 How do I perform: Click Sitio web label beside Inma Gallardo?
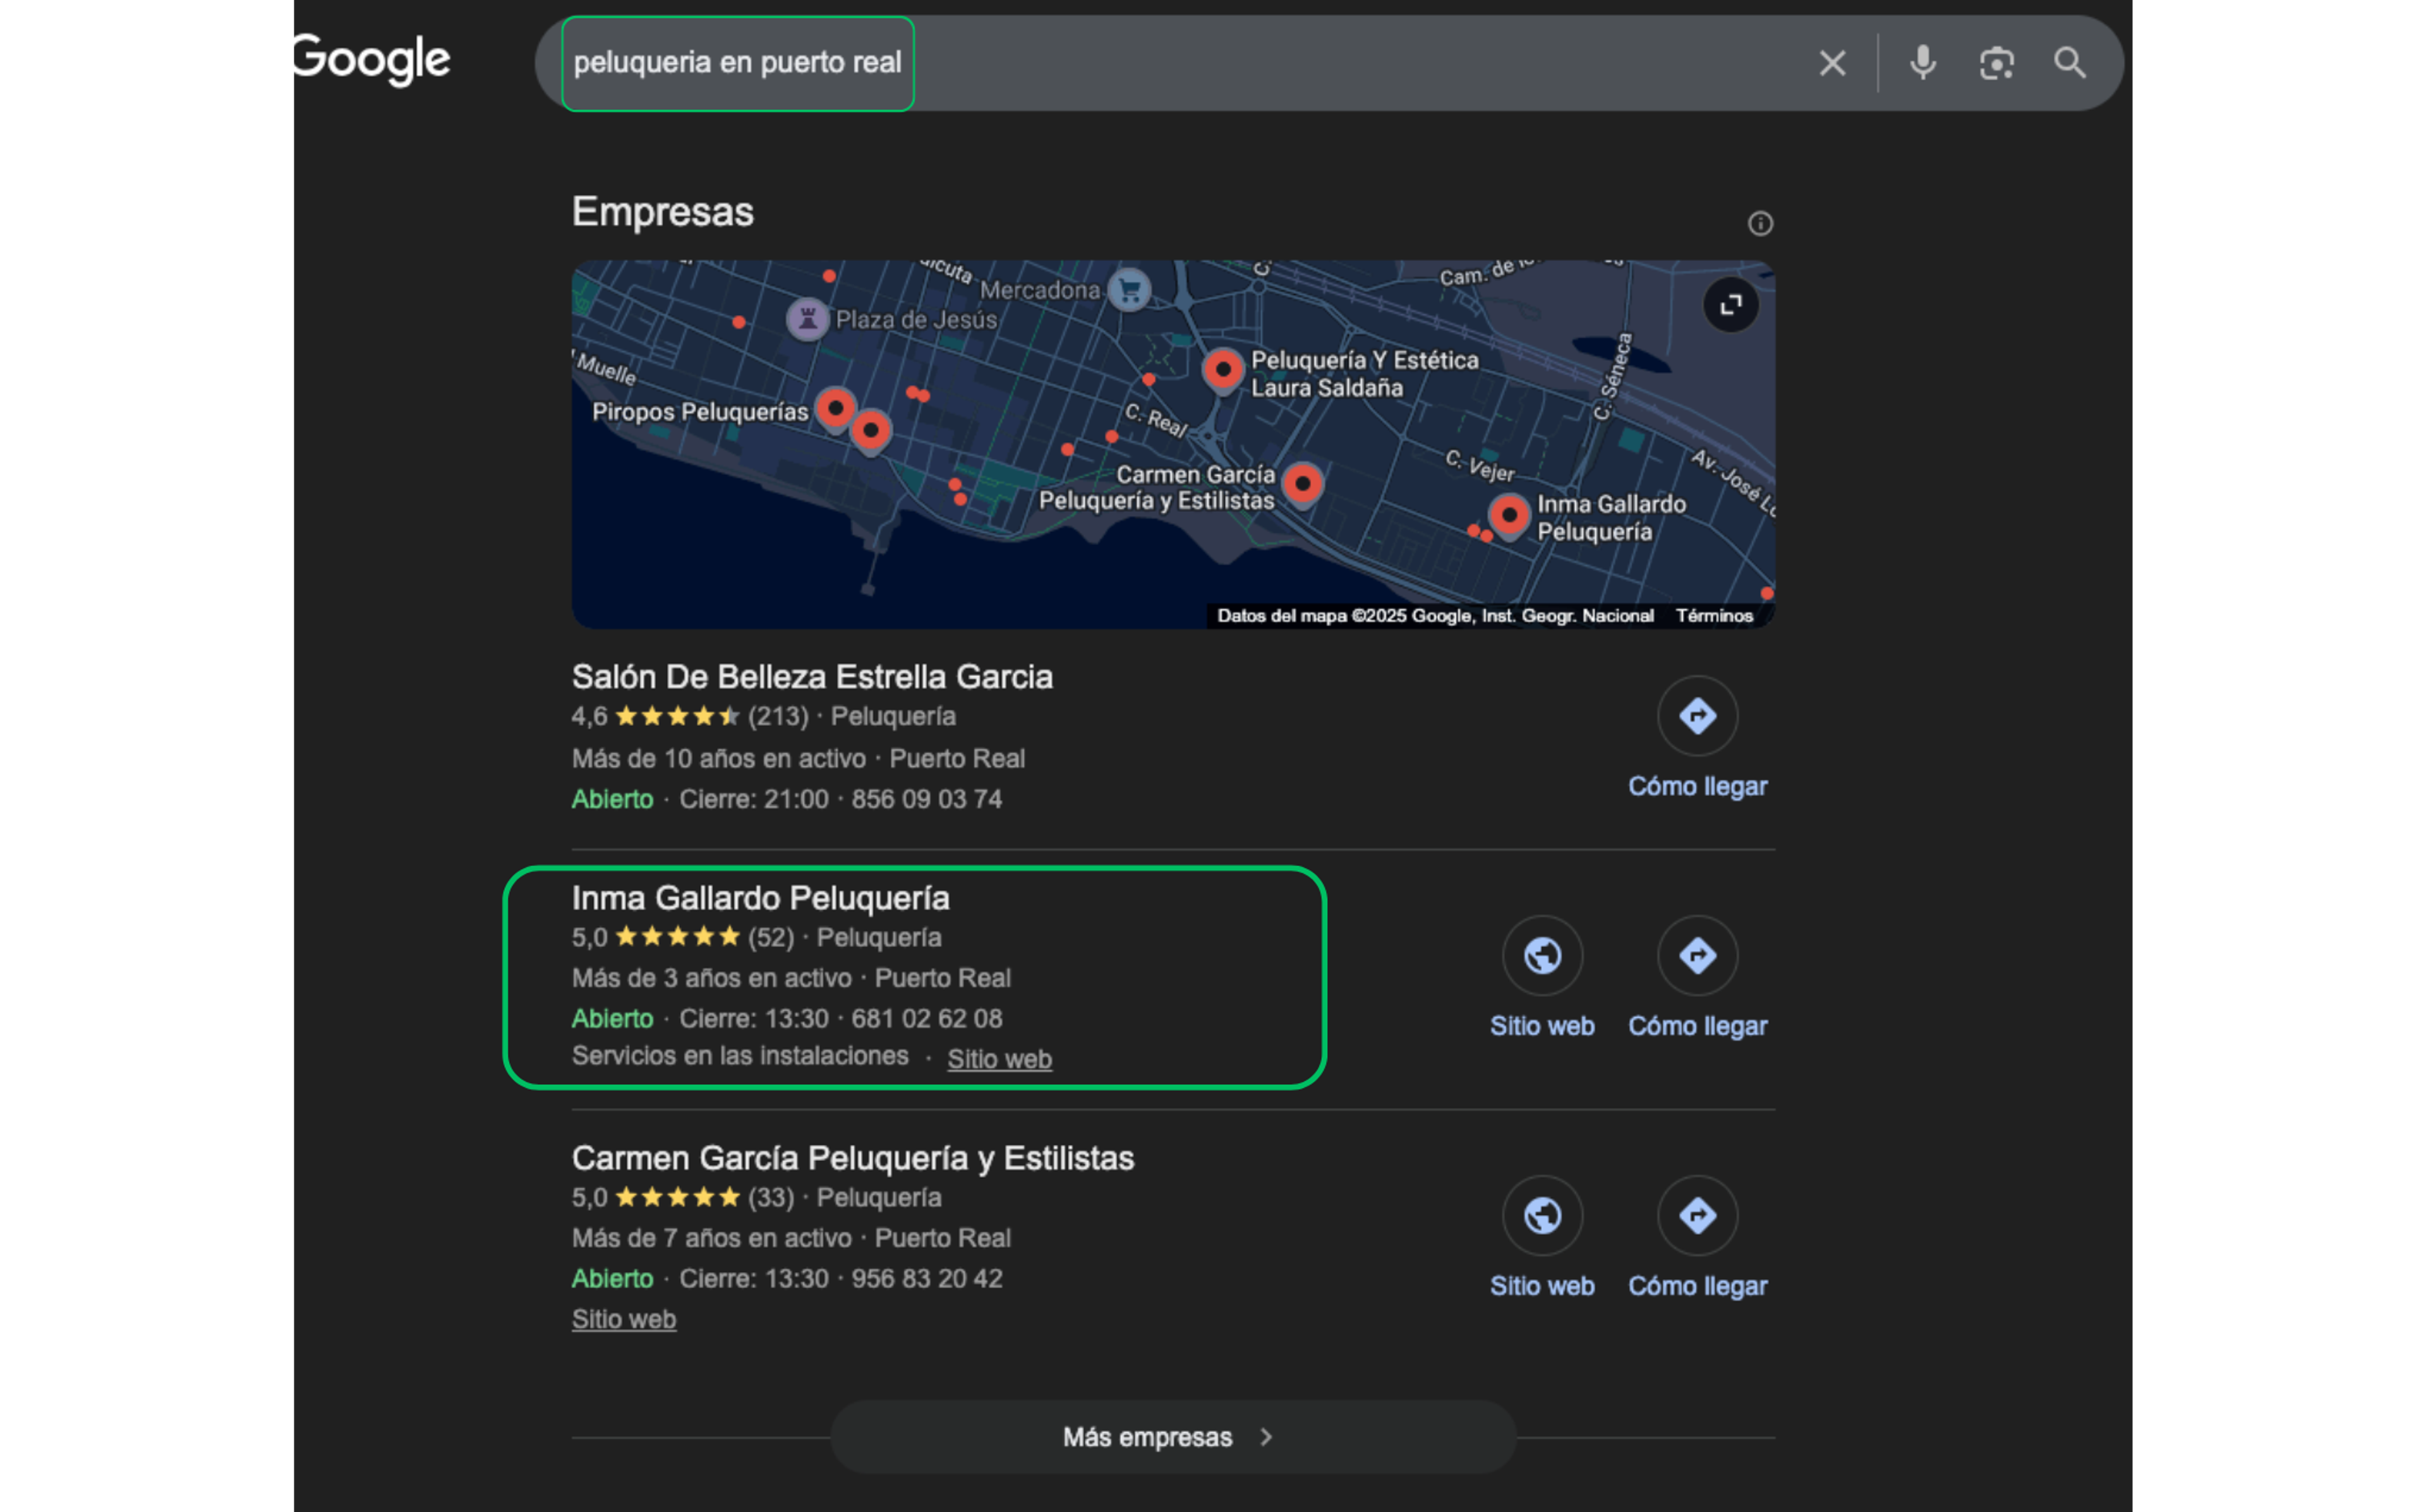click(x=1542, y=1026)
